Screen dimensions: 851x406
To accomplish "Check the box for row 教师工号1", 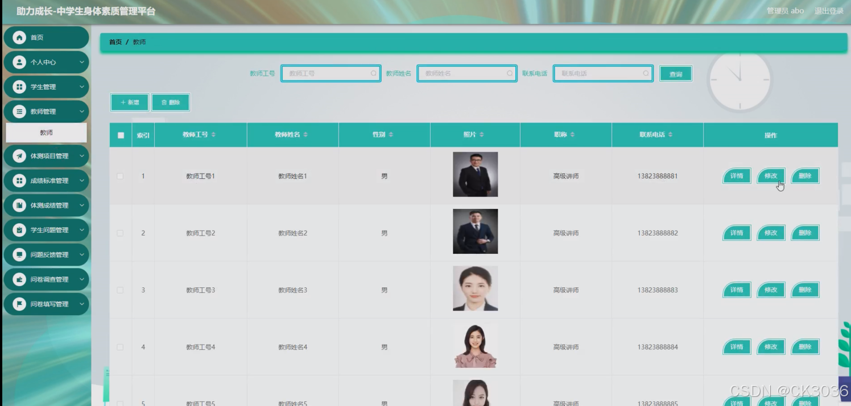I will pos(120,176).
